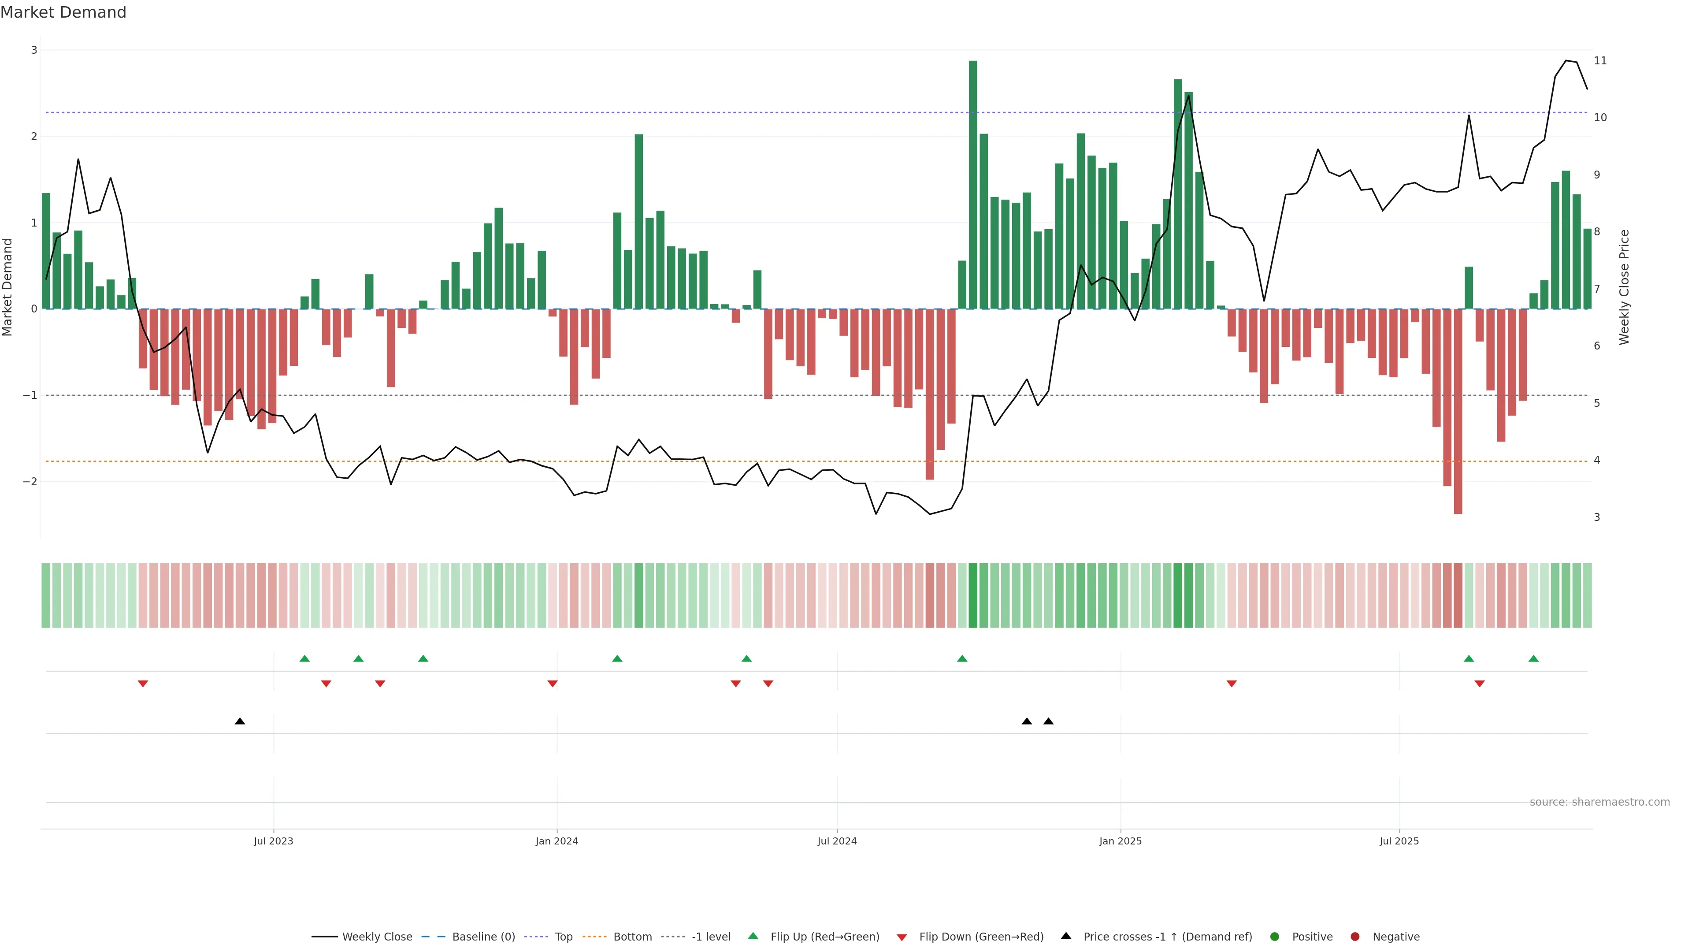
Task: Click Flip Down red triangle legend icon
Action: coord(902,937)
